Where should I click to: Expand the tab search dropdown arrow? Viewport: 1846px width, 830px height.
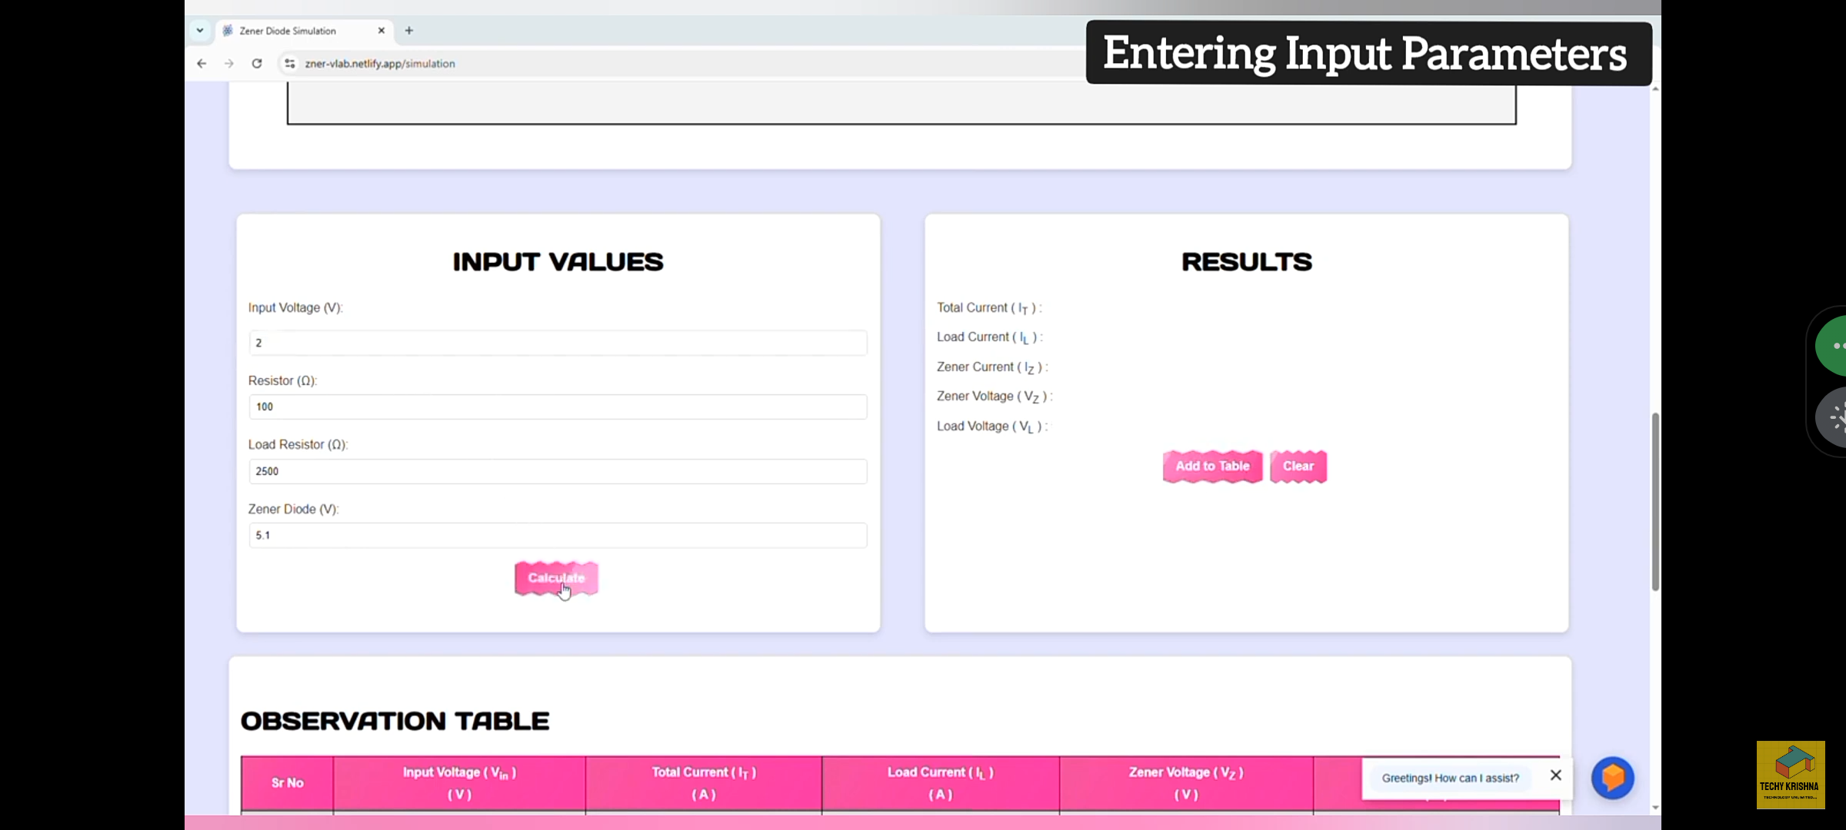click(x=200, y=31)
